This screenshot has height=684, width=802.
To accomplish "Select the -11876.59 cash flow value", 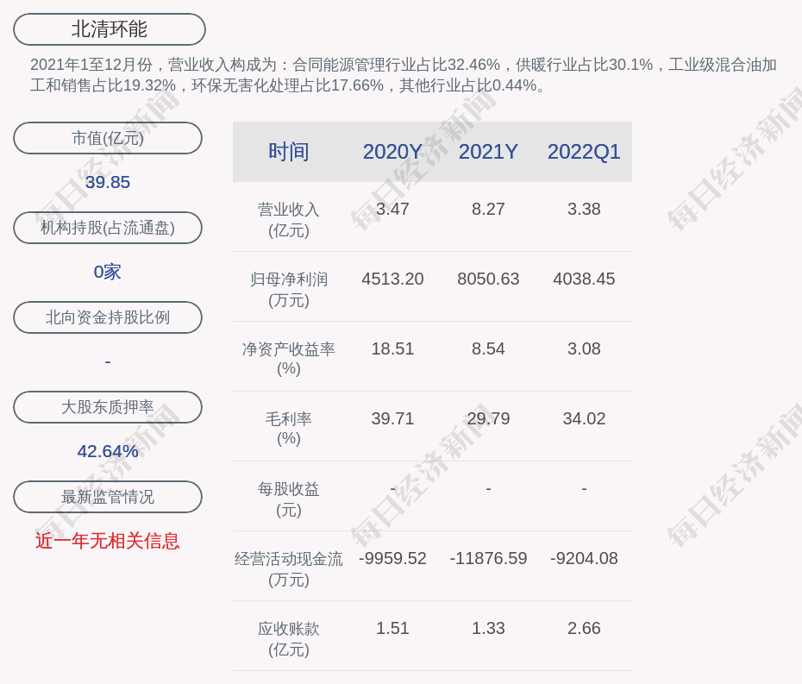I will click(x=488, y=558).
